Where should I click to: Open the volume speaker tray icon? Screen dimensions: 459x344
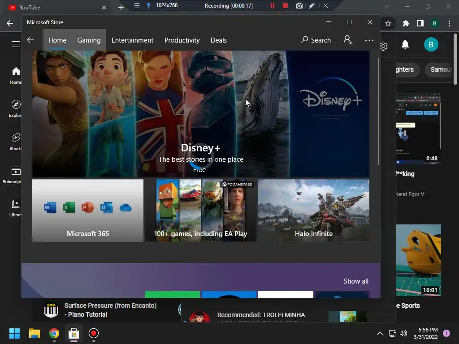pos(403,333)
